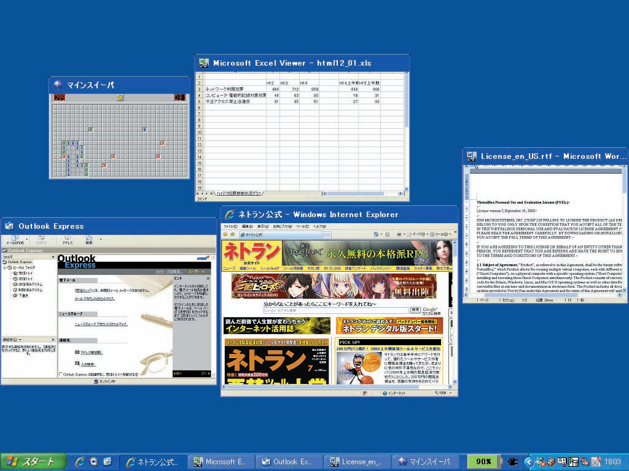Image resolution: width=629 pixels, height=471 pixels.
Task: Open the お気に入り menu in Internet Explorer
Action: tap(282, 227)
